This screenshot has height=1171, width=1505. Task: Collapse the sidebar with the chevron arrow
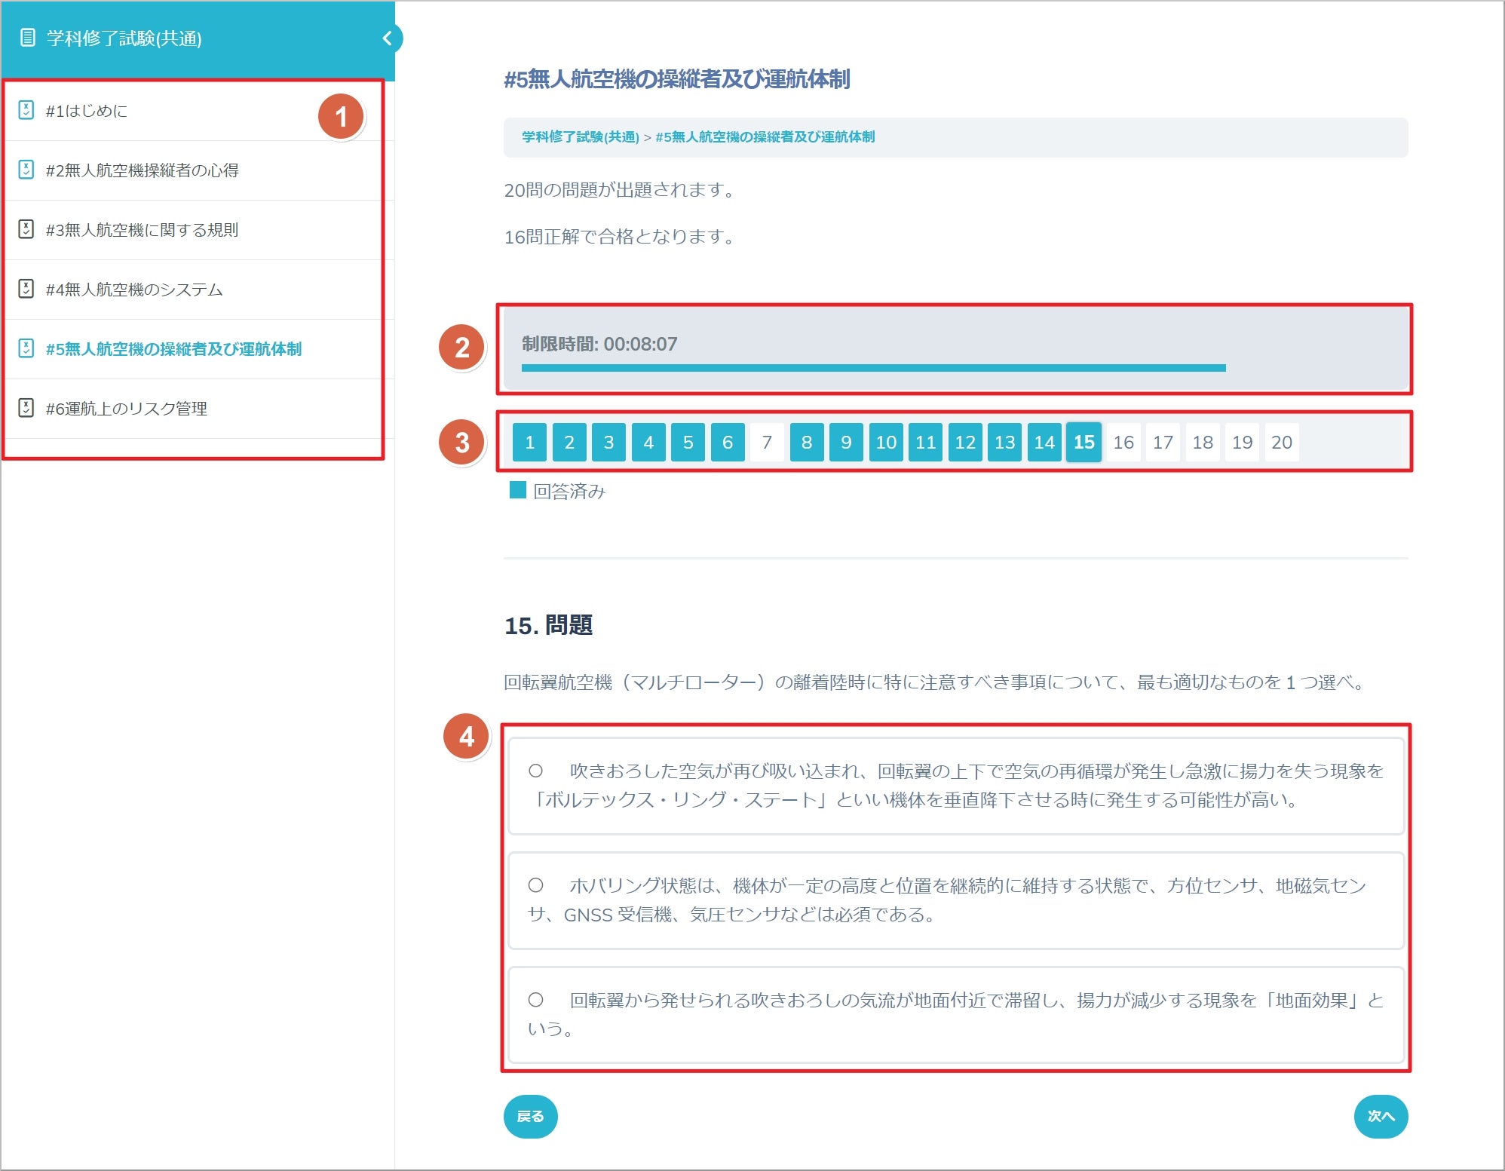(x=388, y=38)
